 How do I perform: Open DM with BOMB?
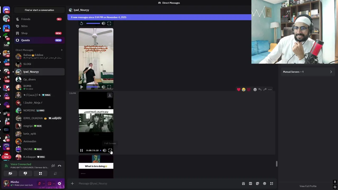pos(39,87)
